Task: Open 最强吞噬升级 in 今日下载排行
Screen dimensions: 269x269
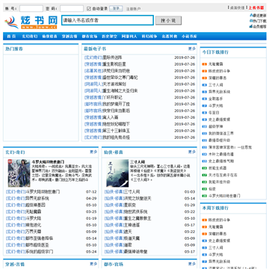Action: coord(220,140)
